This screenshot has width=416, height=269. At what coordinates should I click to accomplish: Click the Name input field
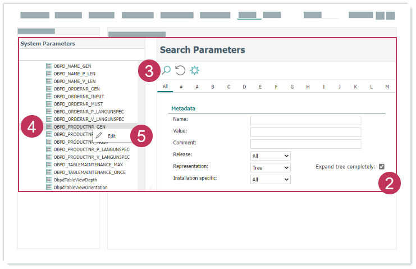305,120
